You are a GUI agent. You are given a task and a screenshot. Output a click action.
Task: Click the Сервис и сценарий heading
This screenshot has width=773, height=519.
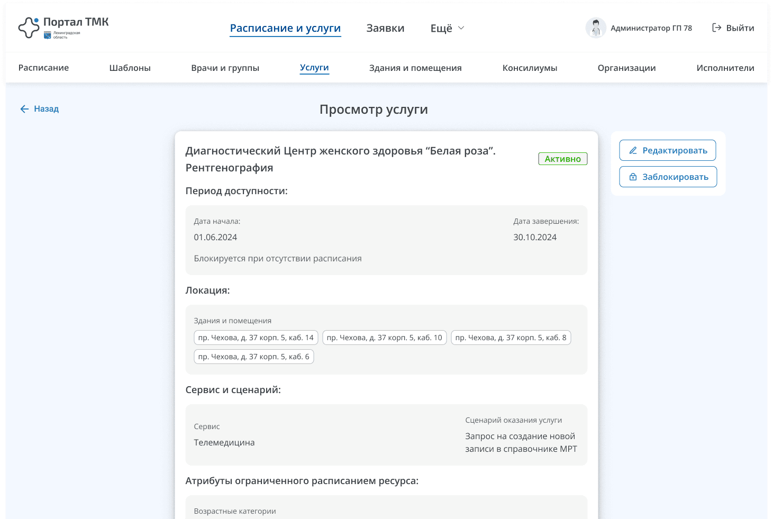(233, 390)
